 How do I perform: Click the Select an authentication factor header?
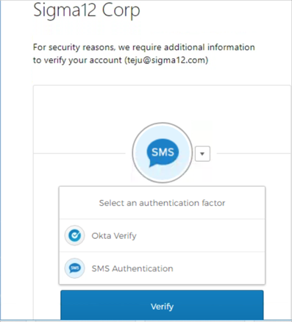pos(162,203)
